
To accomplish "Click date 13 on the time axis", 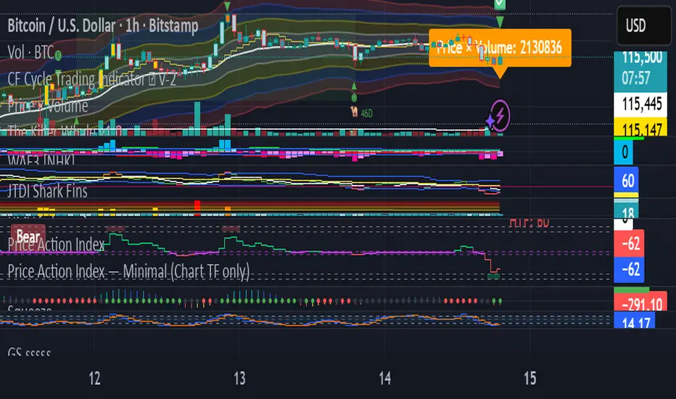I will pyautogui.click(x=239, y=378).
